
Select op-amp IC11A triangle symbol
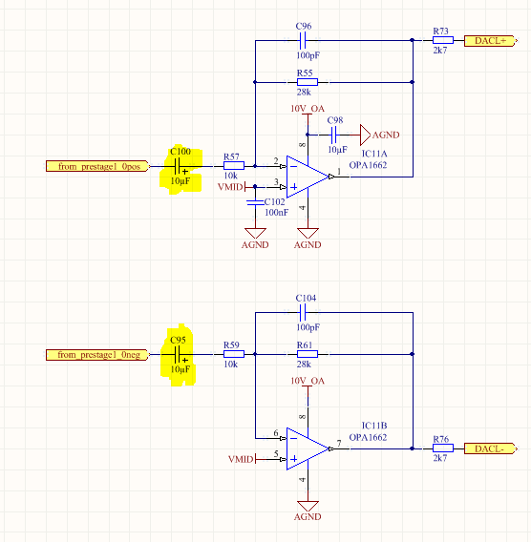308,177
